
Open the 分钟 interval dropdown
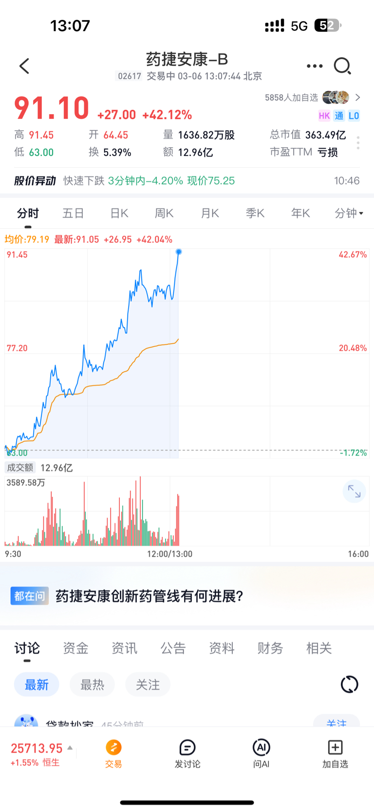[349, 213]
